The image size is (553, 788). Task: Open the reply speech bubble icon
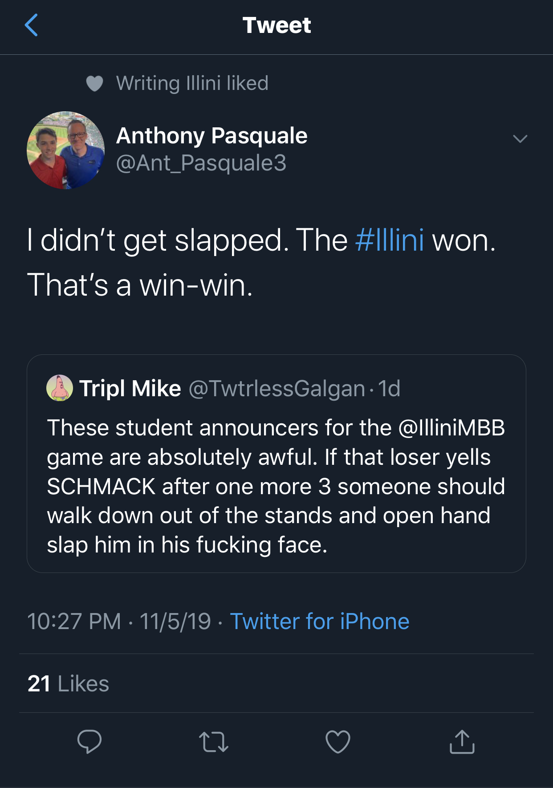click(x=89, y=741)
